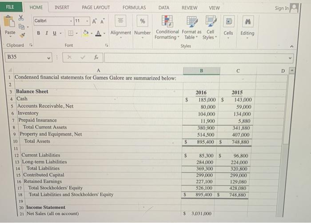Open the font color dropdown arrow
Image resolution: width=311 pixels, height=223 pixels.
coord(104,33)
